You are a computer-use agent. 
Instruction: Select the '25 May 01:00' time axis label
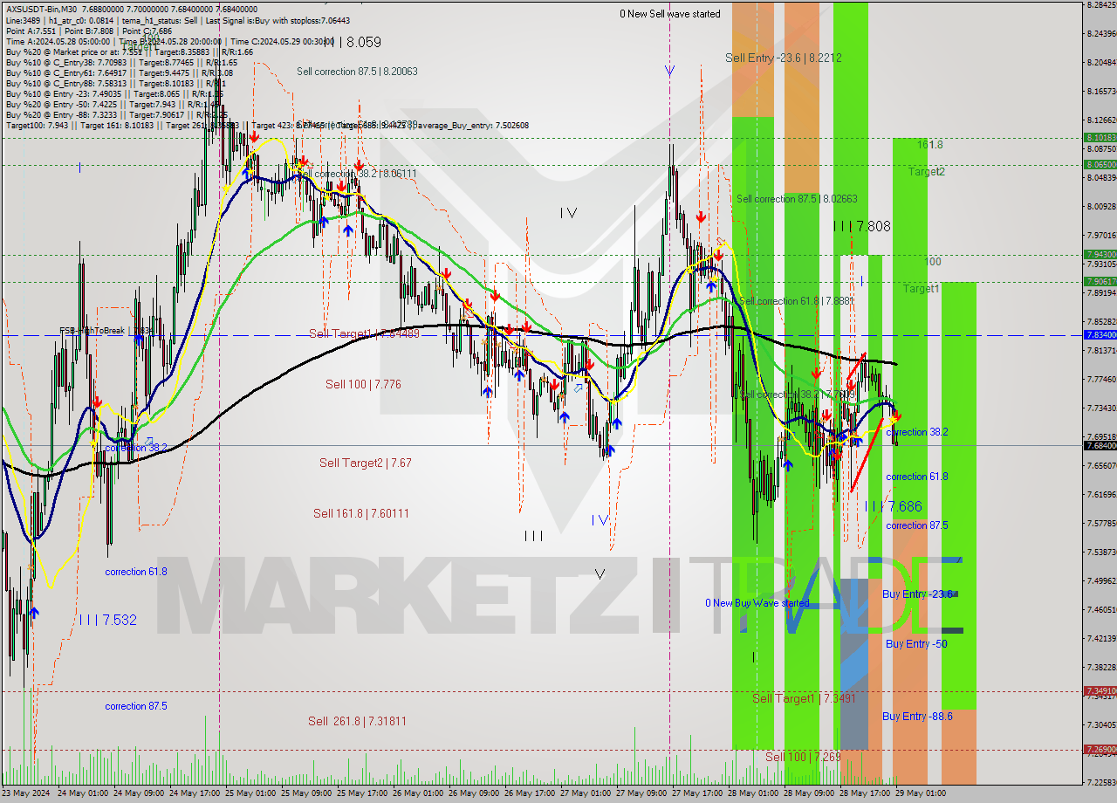249,793
